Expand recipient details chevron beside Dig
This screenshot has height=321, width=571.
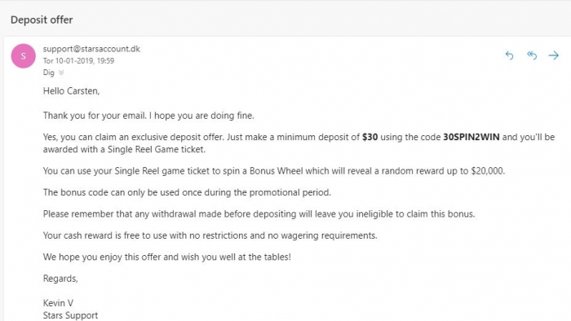[61, 73]
